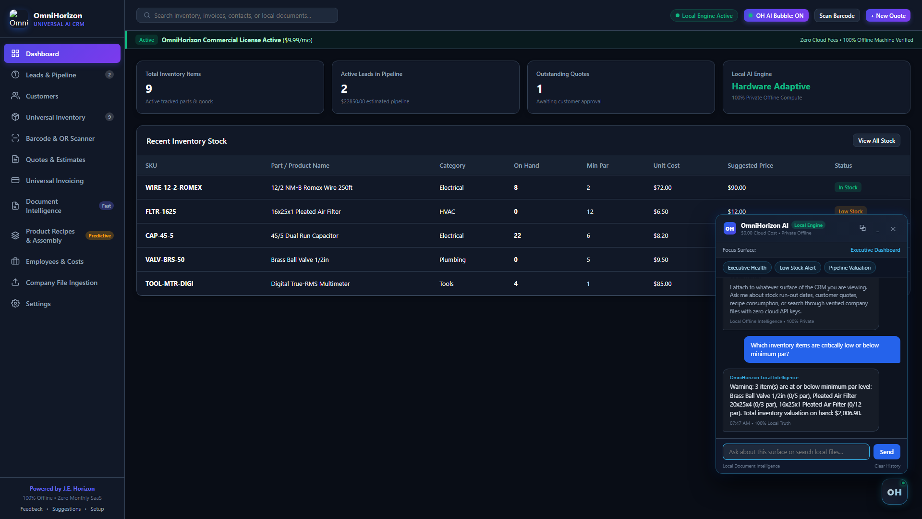This screenshot has width=922, height=519.
Task: Click View All Stock button
Action: [876, 140]
